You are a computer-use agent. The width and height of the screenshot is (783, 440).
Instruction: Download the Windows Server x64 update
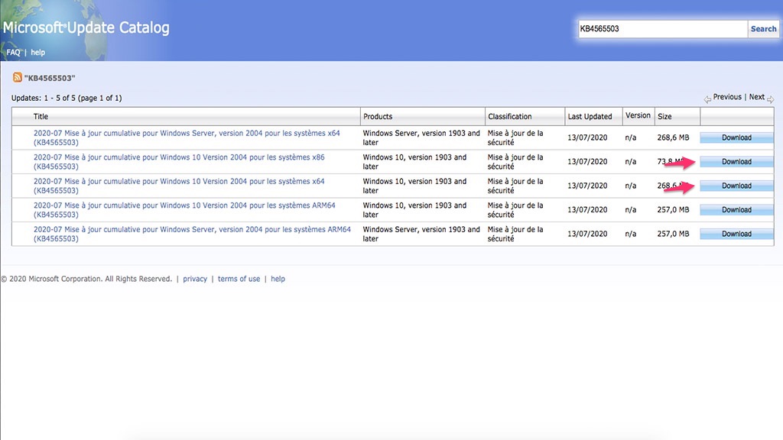736,137
